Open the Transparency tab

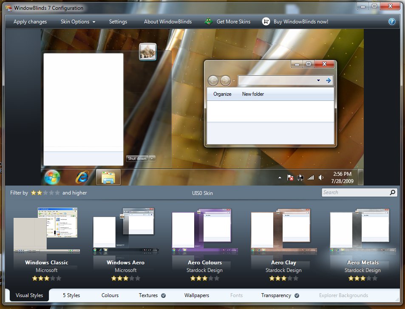276,295
